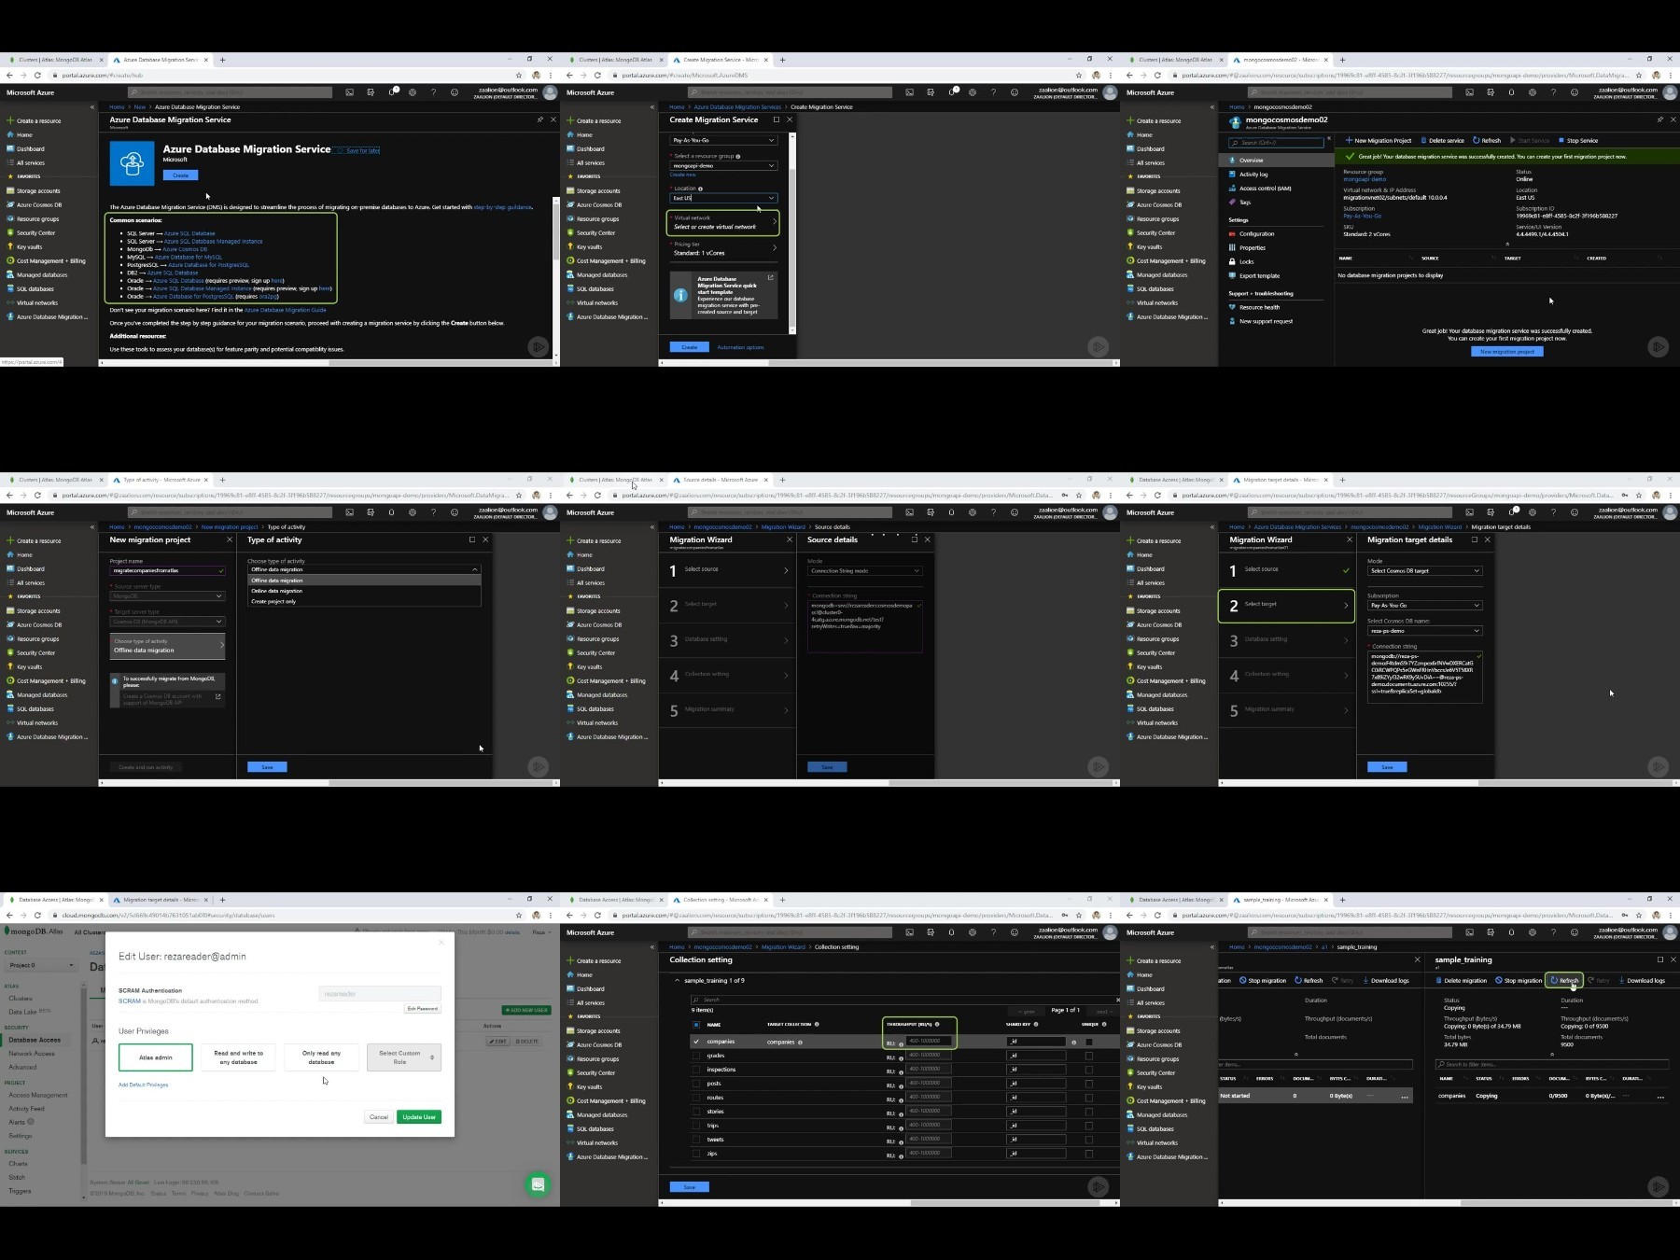Click the Project name field in New migration project
Screen dimensions: 1680x1260
pyautogui.click(x=167, y=570)
